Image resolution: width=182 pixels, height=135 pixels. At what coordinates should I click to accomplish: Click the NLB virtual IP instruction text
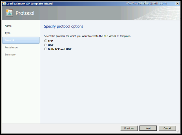(x=87, y=36)
